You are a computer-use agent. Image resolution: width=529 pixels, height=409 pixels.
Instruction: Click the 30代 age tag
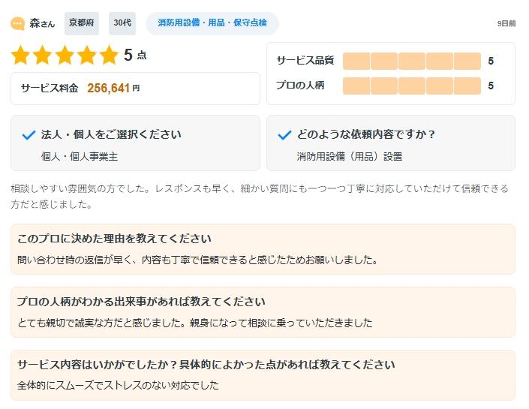pyautogui.click(x=122, y=23)
